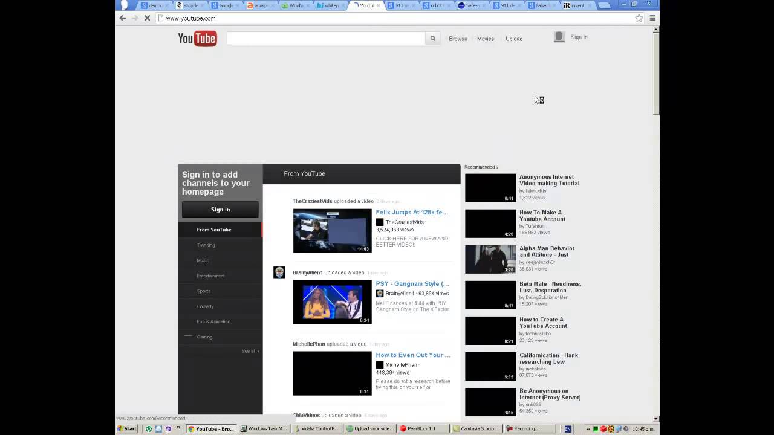
Task: Open How to Create A YouTube Account recommendation
Action: tap(543, 323)
